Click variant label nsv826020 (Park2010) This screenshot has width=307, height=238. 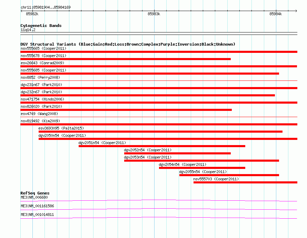[41, 106]
